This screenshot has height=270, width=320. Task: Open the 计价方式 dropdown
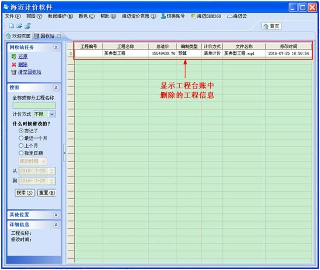52,114
